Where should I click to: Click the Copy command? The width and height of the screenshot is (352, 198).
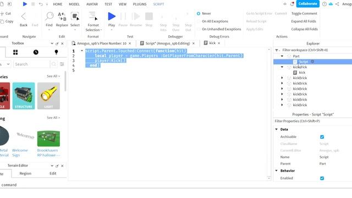coord(7,21)
